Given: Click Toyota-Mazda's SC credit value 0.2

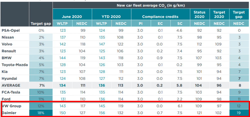Looking at the screenshot, I should point(179,65).
